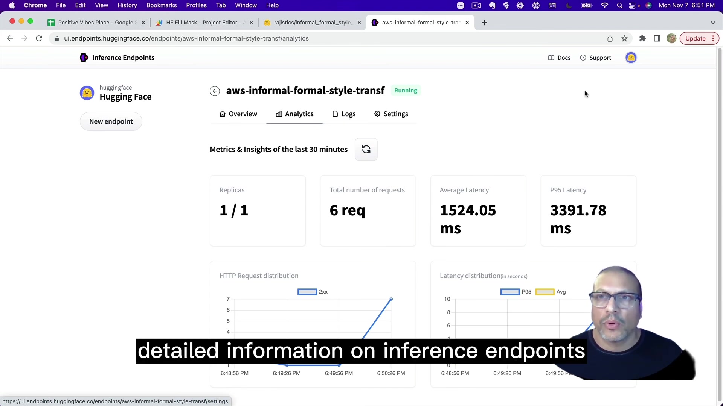Click the Running status badge
Screen dimensions: 723x406
[x=406, y=91]
